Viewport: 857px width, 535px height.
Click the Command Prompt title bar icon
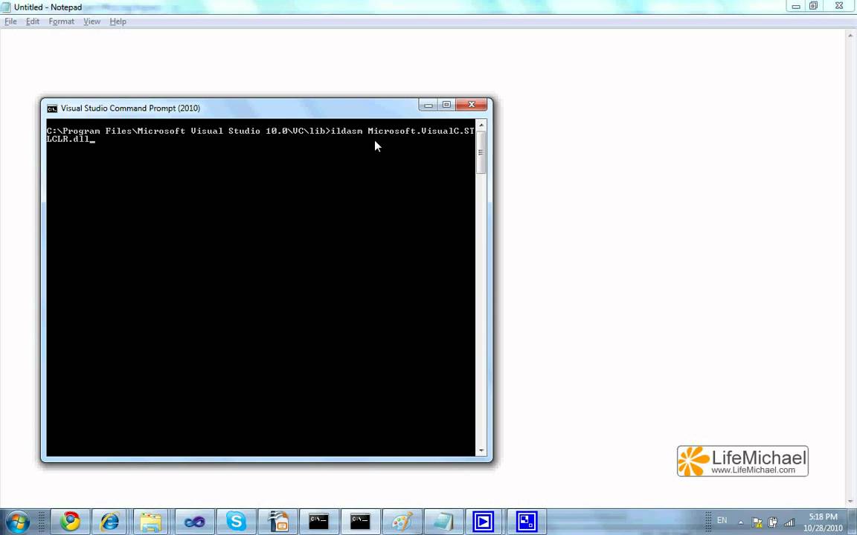point(52,108)
